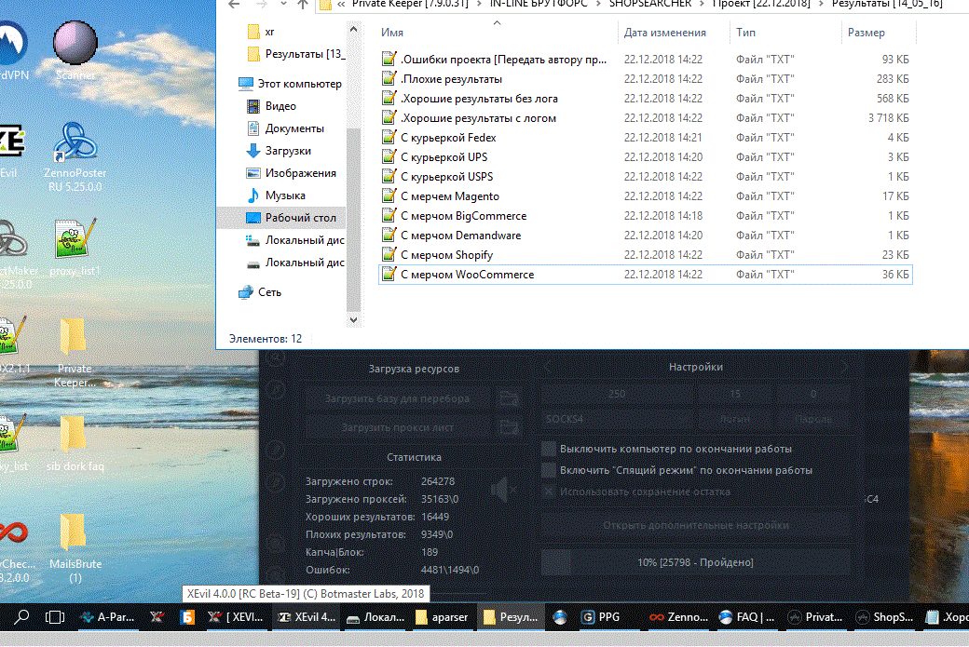969x647 pixels.
Task: Expand chevron after Private Keeper [7.9.0.31] breadcrumb
Action: [478, 4]
